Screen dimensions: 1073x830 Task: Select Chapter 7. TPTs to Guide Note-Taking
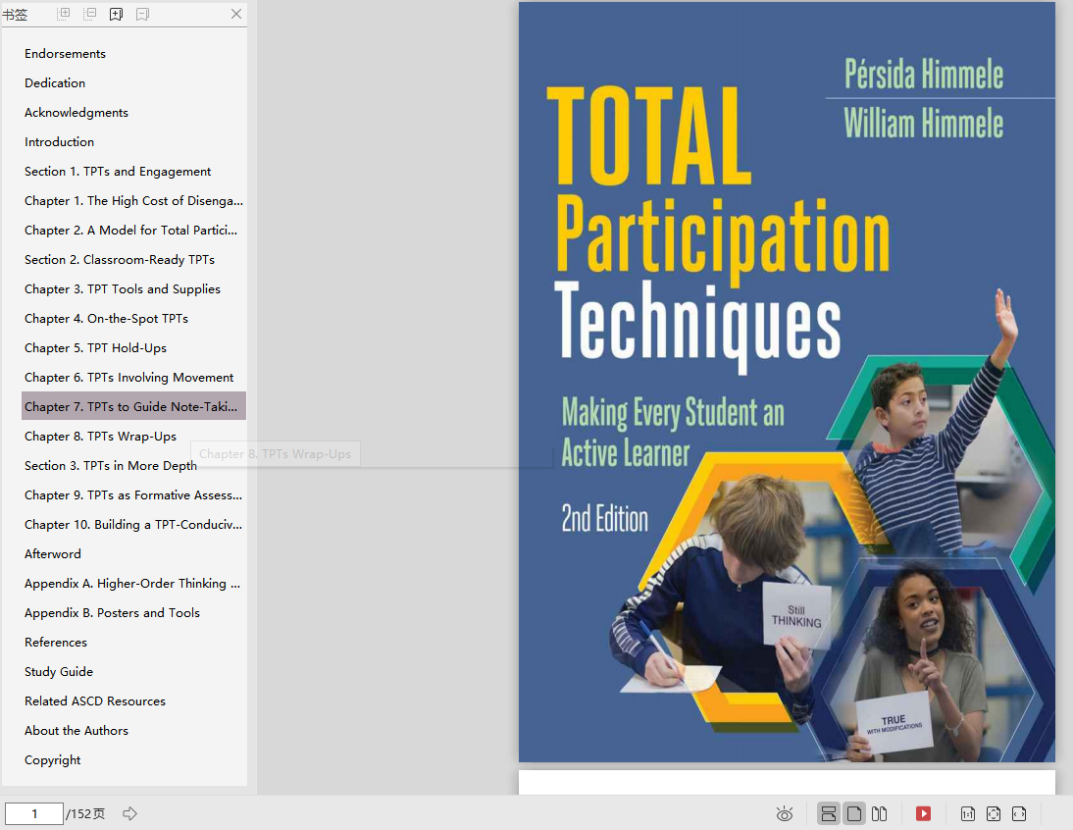tap(133, 406)
